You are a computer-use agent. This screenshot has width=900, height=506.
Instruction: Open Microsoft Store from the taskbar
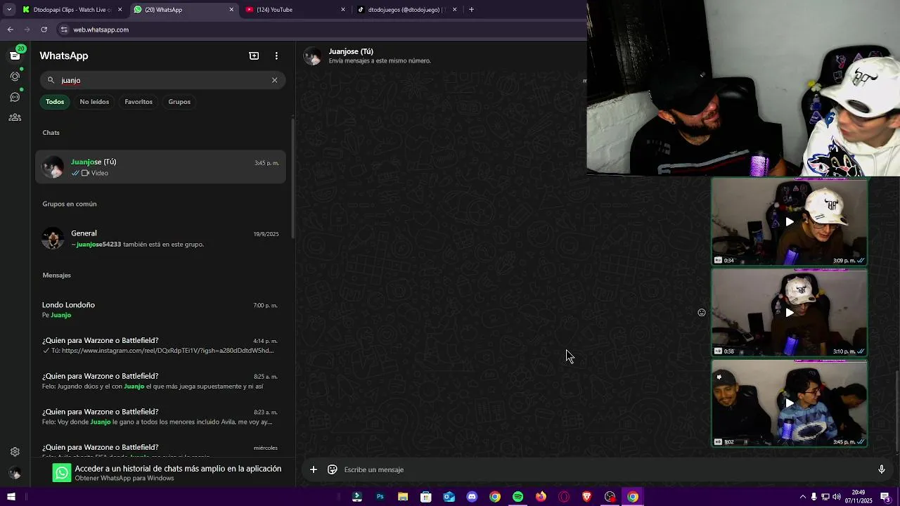tap(425, 497)
